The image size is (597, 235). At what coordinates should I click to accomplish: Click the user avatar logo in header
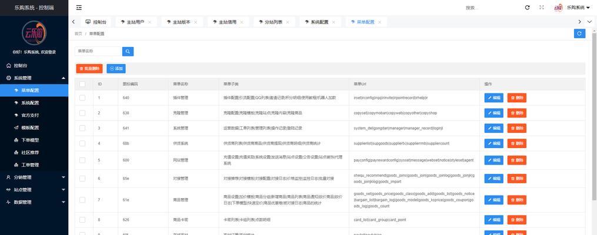coord(558,8)
